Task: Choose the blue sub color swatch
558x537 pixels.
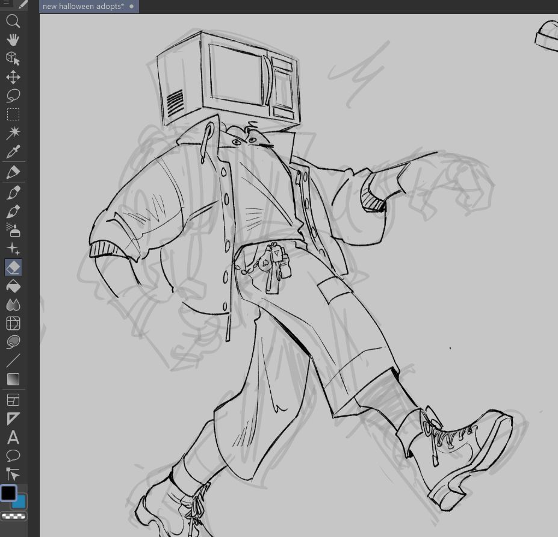Action: pyautogui.click(x=20, y=502)
